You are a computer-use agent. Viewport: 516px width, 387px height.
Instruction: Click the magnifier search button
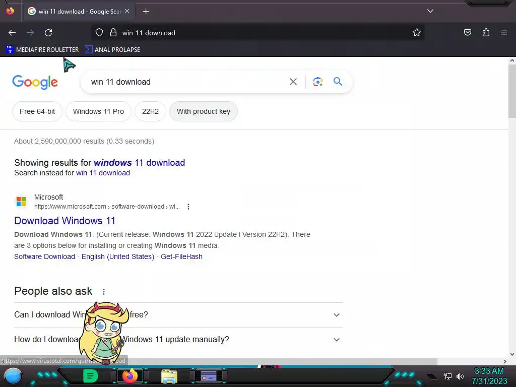click(x=338, y=82)
